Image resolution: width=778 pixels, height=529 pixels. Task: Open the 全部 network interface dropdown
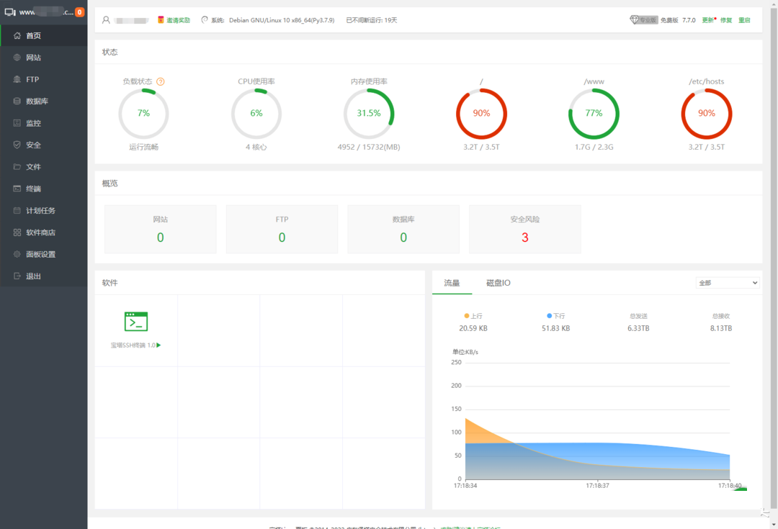pyautogui.click(x=728, y=283)
